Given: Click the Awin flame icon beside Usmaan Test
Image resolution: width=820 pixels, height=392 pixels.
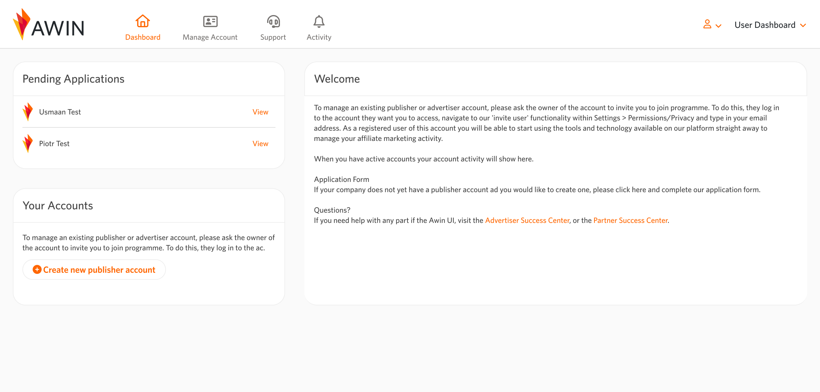Looking at the screenshot, I should pyautogui.click(x=28, y=112).
